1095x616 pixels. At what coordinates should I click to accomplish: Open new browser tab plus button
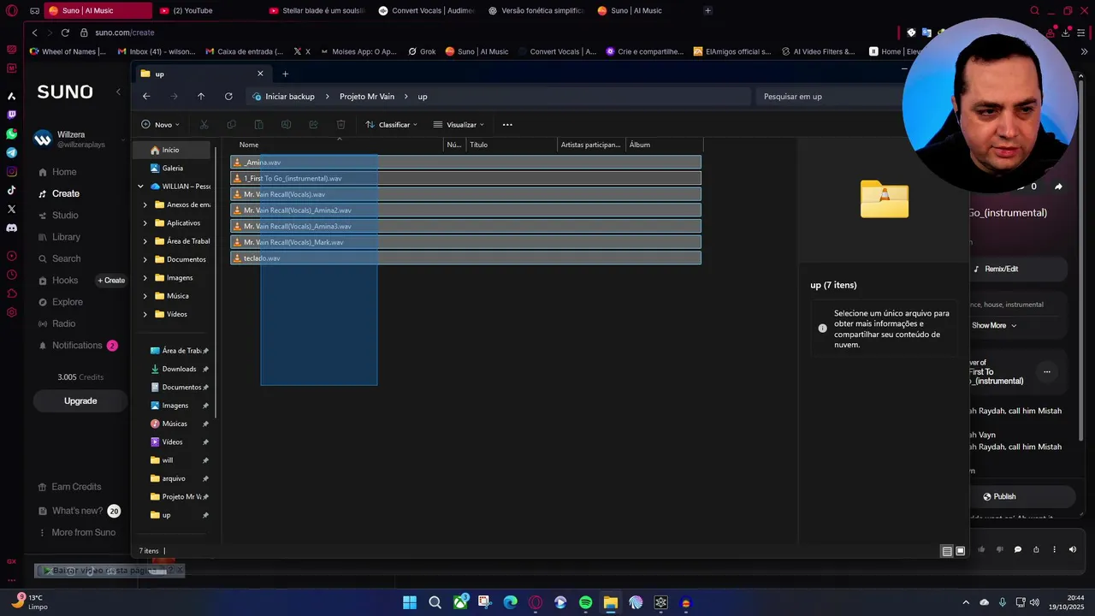pos(707,10)
